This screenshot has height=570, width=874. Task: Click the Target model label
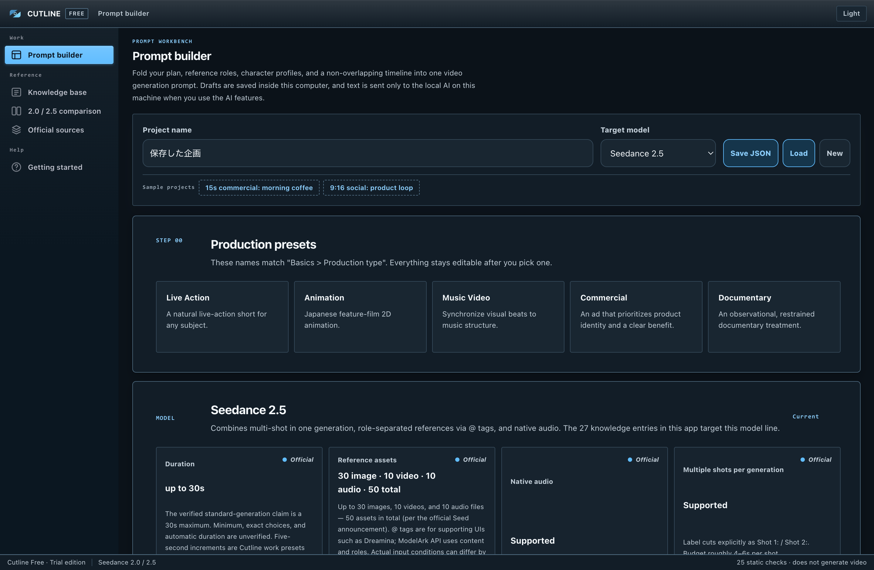[625, 130]
